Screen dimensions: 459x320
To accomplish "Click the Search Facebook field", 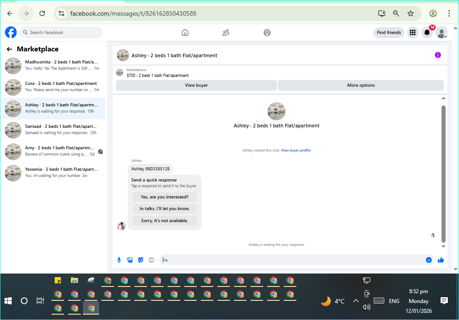I will tap(61, 33).
